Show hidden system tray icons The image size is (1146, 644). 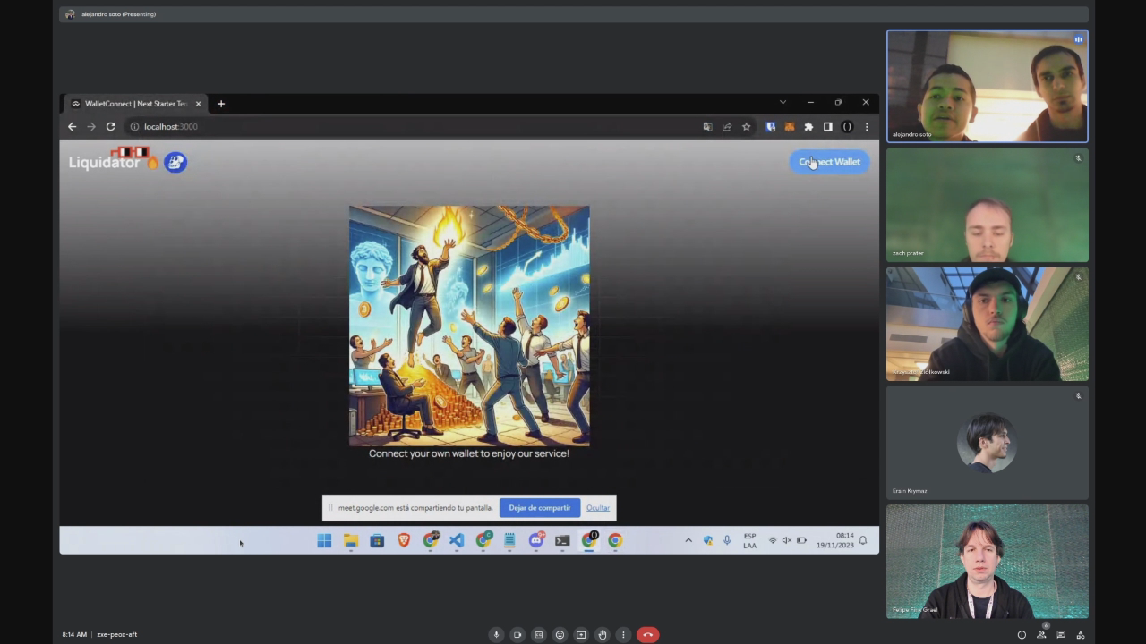(x=688, y=540)
